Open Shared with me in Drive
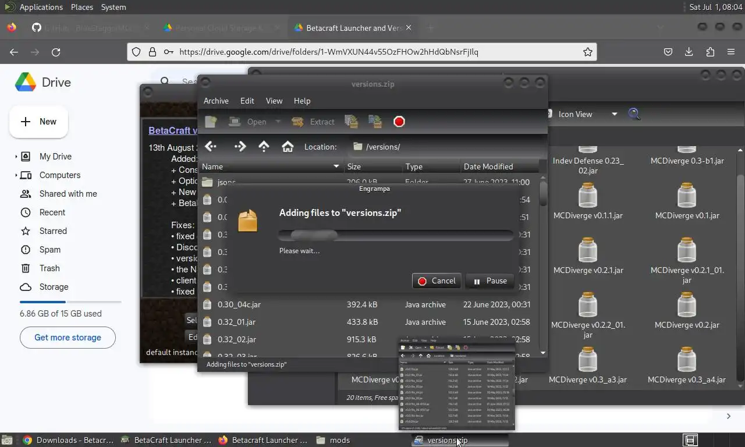 [68, 194]
